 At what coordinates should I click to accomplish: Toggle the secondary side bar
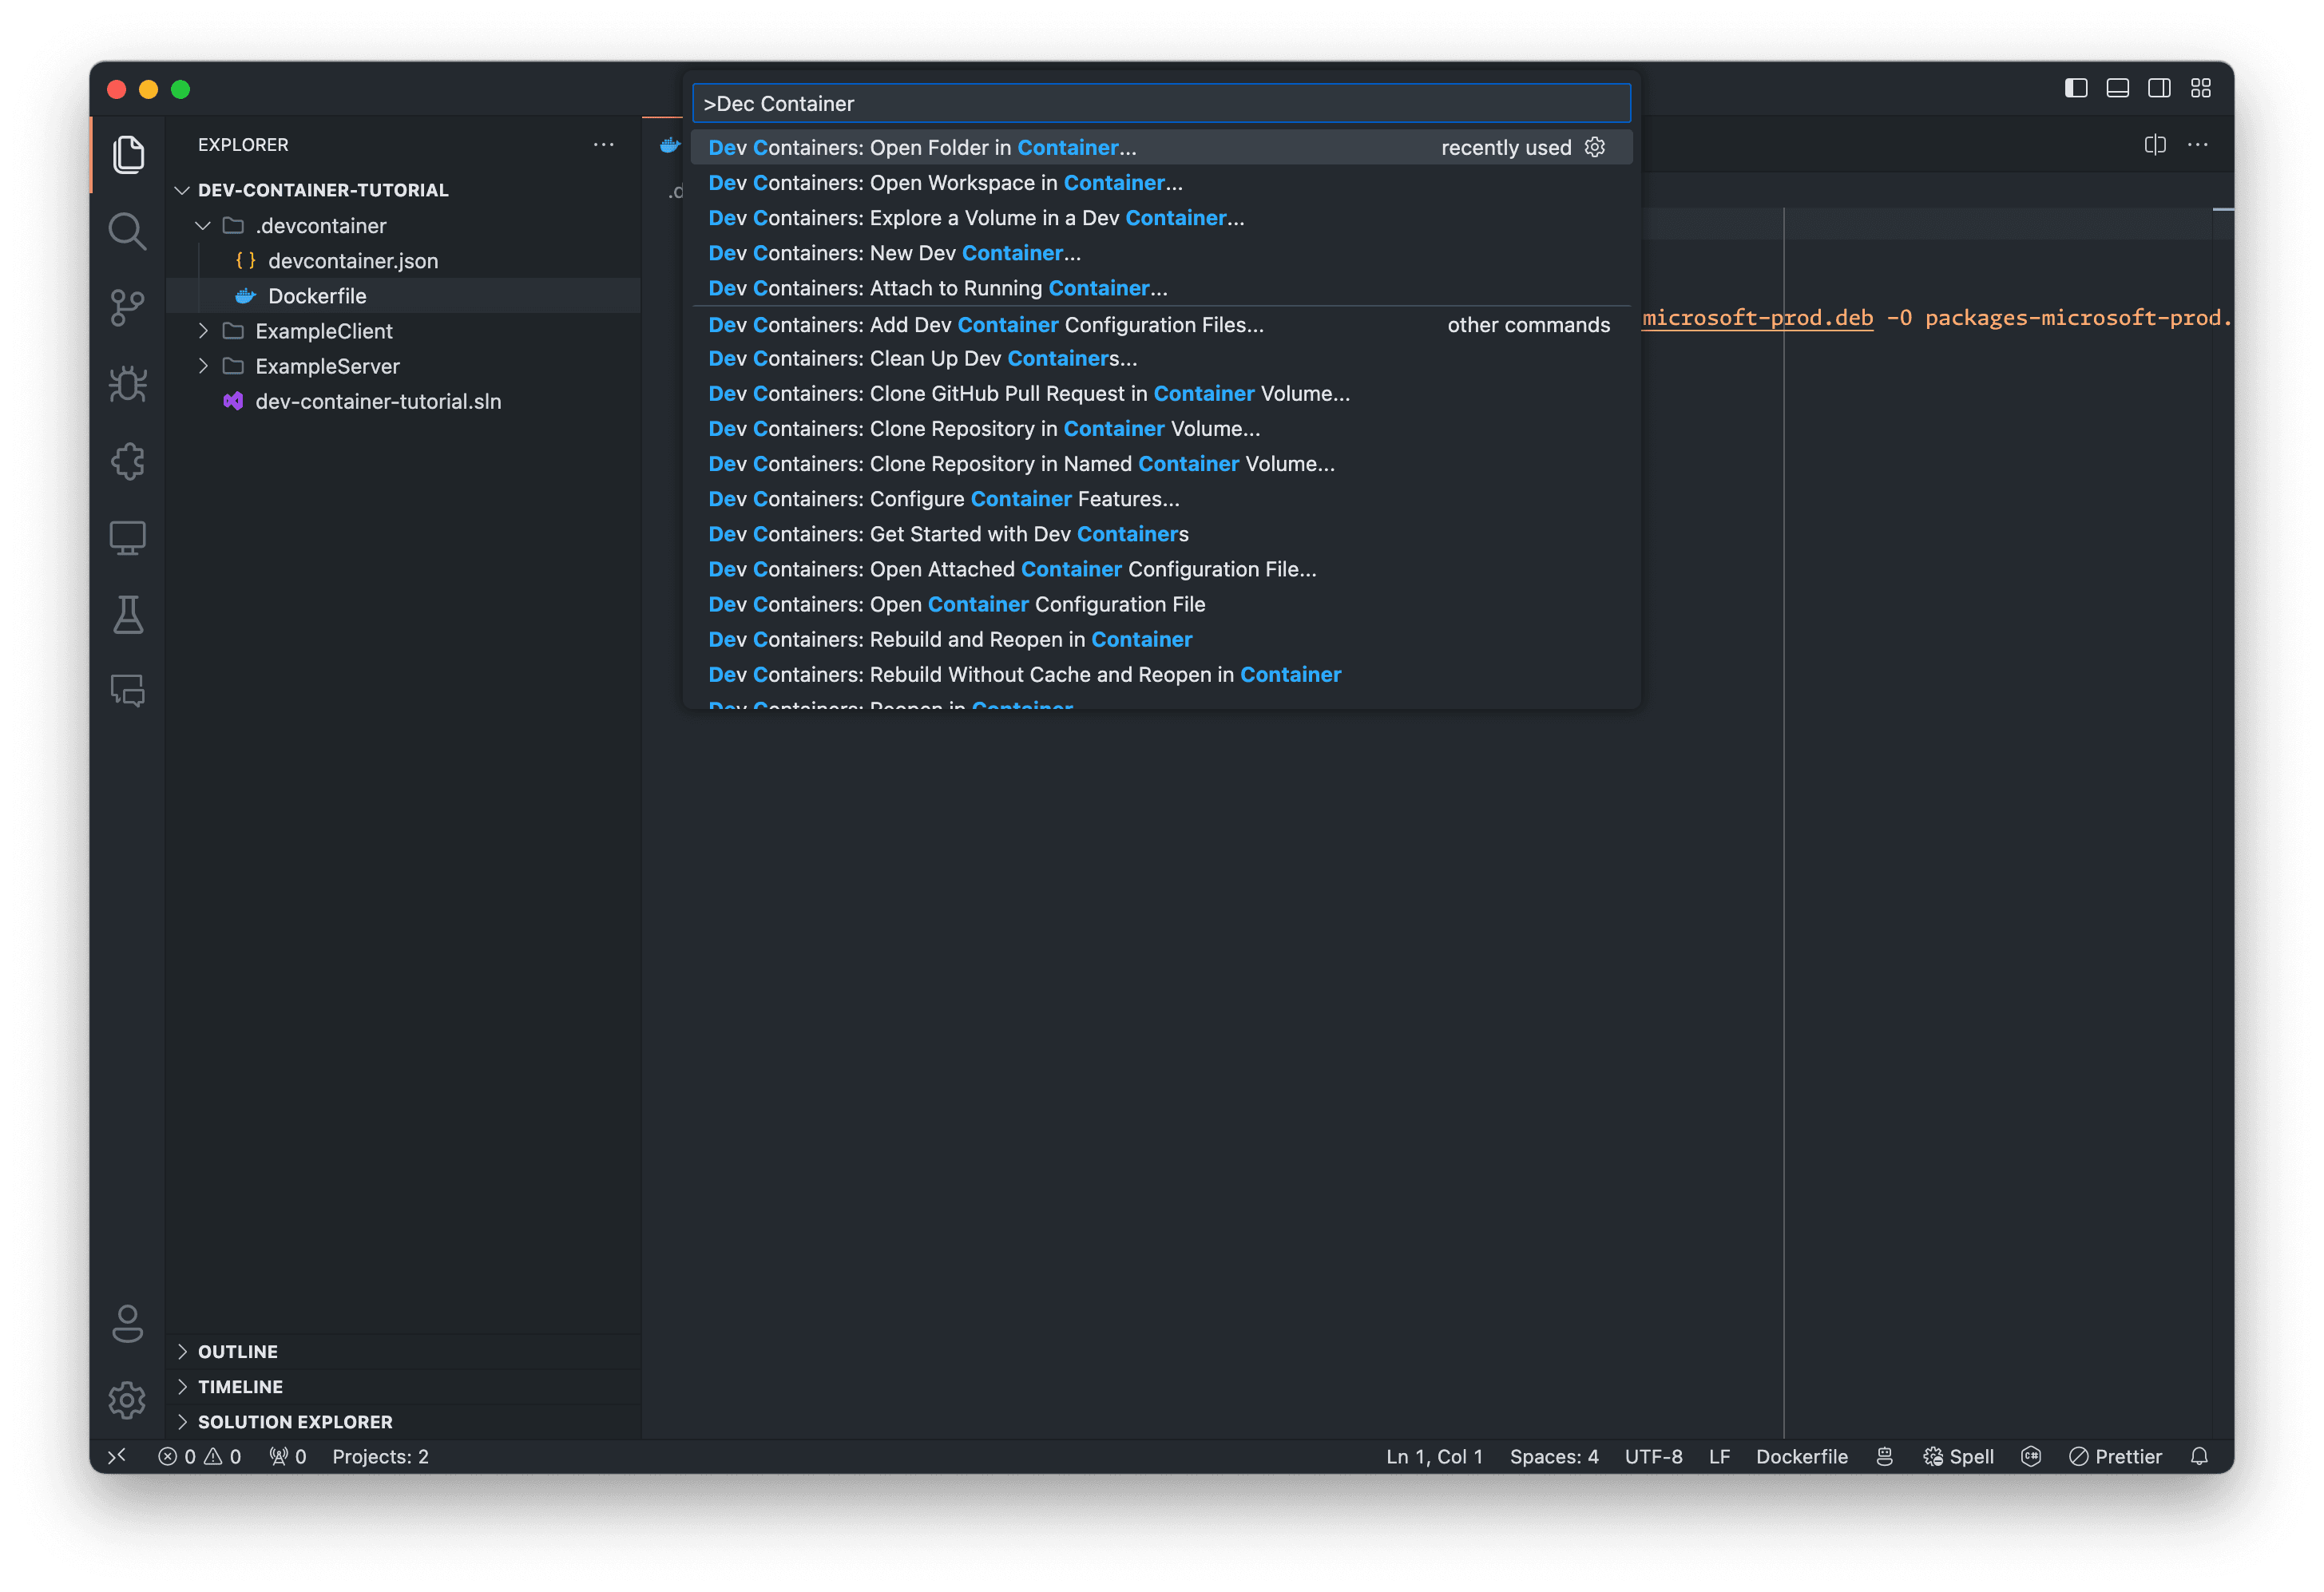click(x=2158, y=88)
